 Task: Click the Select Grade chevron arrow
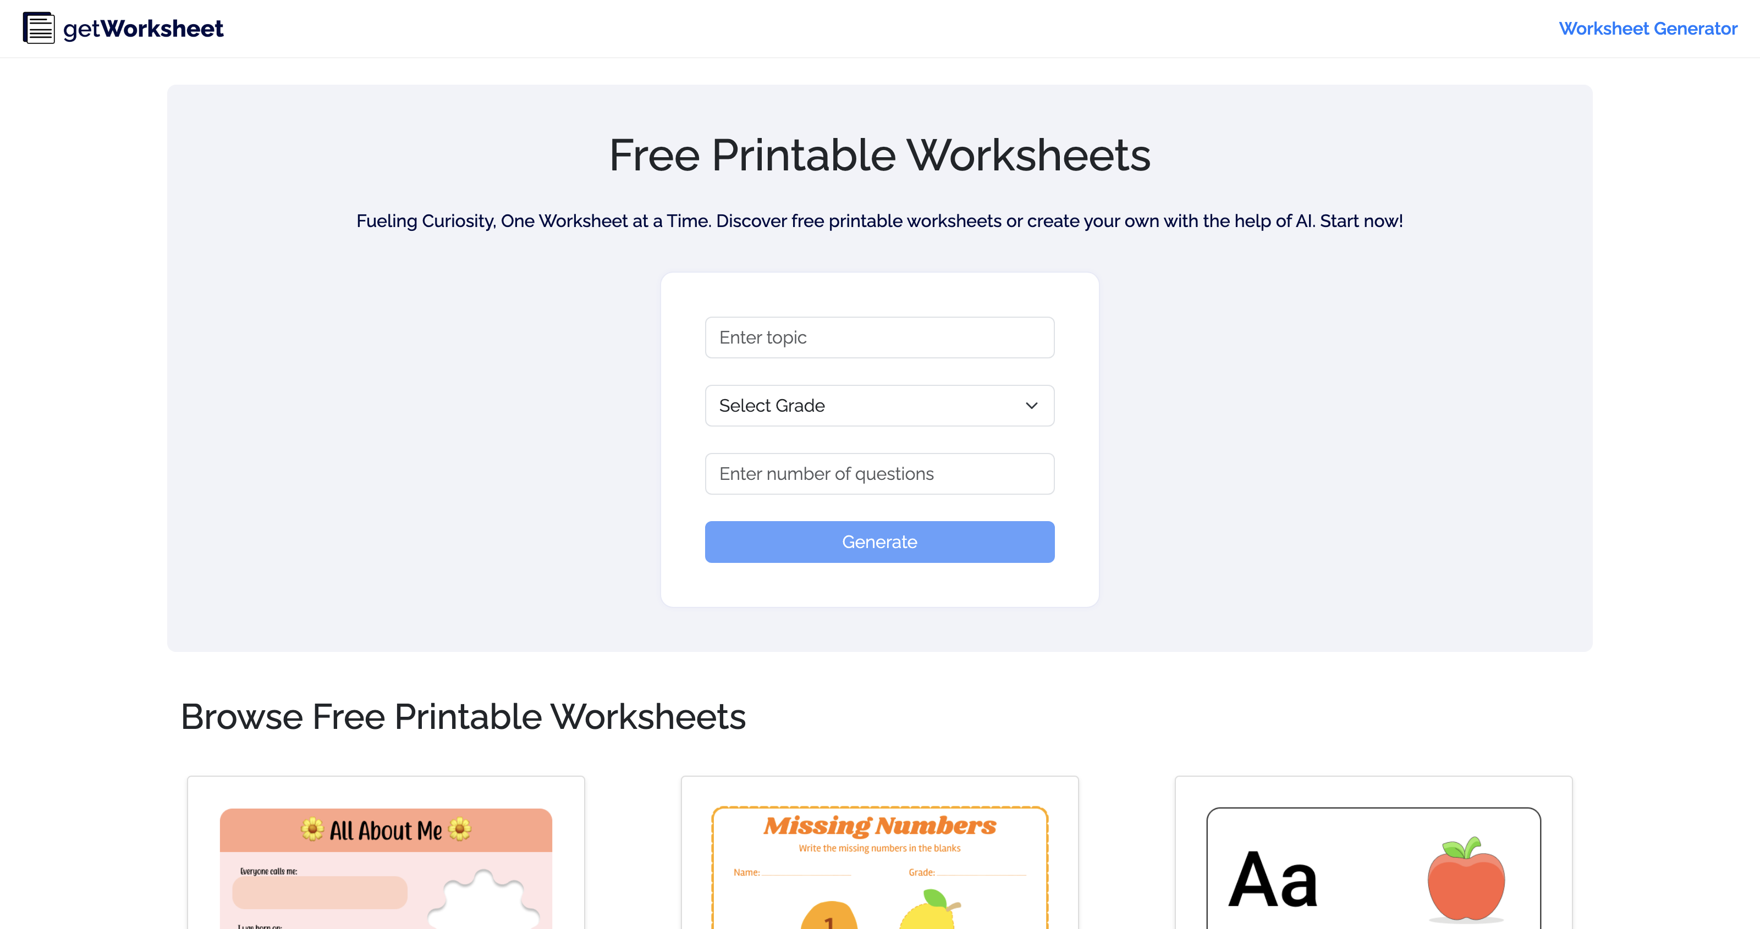(1031, 406)
